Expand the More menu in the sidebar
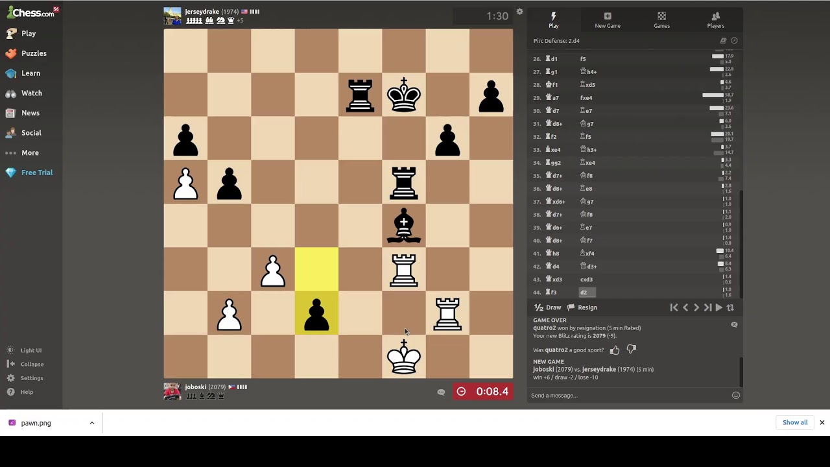 click(x=22, y=152)
